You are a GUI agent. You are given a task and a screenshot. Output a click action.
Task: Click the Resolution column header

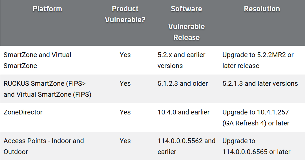[262, 9]
